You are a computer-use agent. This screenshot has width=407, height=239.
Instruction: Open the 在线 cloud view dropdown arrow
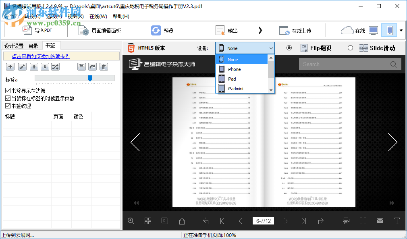[401, 30]
